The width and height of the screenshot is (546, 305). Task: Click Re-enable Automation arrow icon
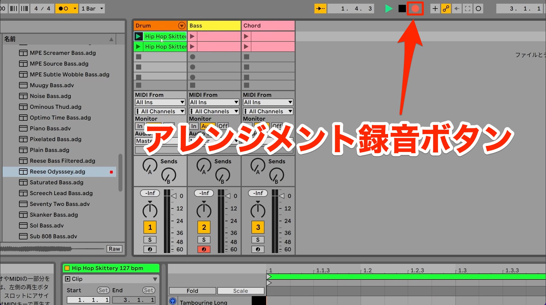[457, 9]
